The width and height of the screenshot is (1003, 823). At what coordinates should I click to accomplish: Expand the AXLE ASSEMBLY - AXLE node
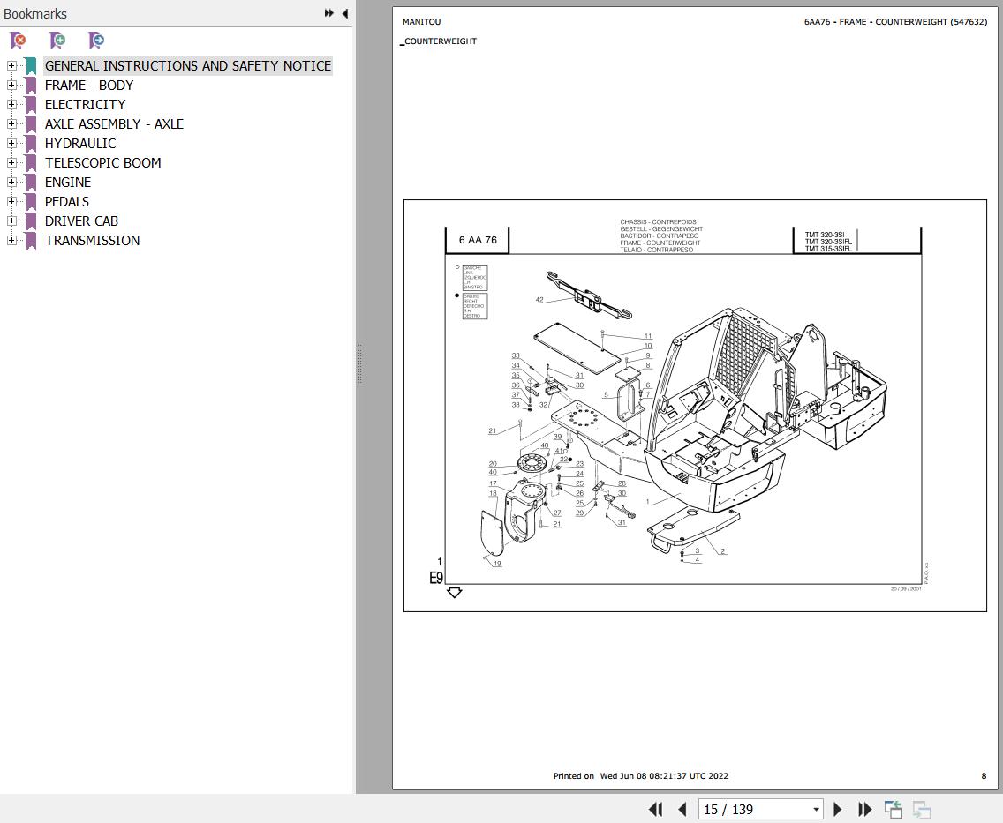(x=11, y=124)
